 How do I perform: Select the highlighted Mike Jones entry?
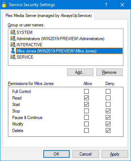click(x=69, y=51)
